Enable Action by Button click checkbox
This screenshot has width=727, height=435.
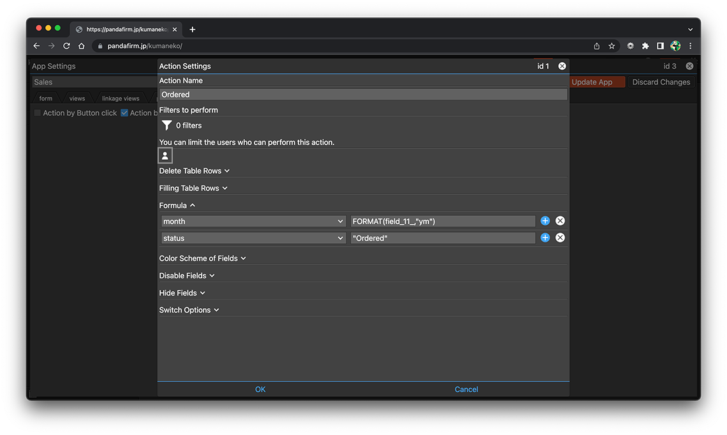pos(38,113)
